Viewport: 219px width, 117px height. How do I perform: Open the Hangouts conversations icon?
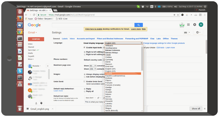(41, 103)
